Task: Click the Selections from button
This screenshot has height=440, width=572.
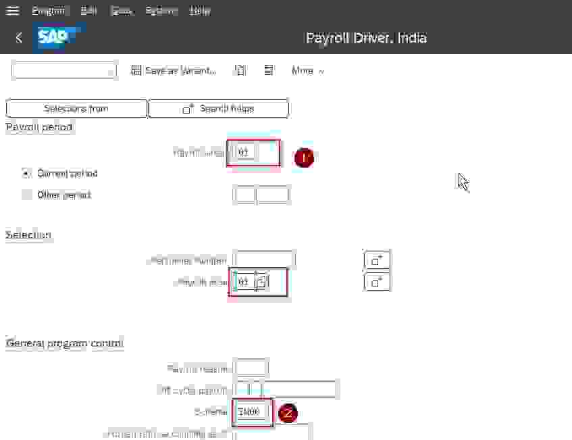Action: coord(76,108)
